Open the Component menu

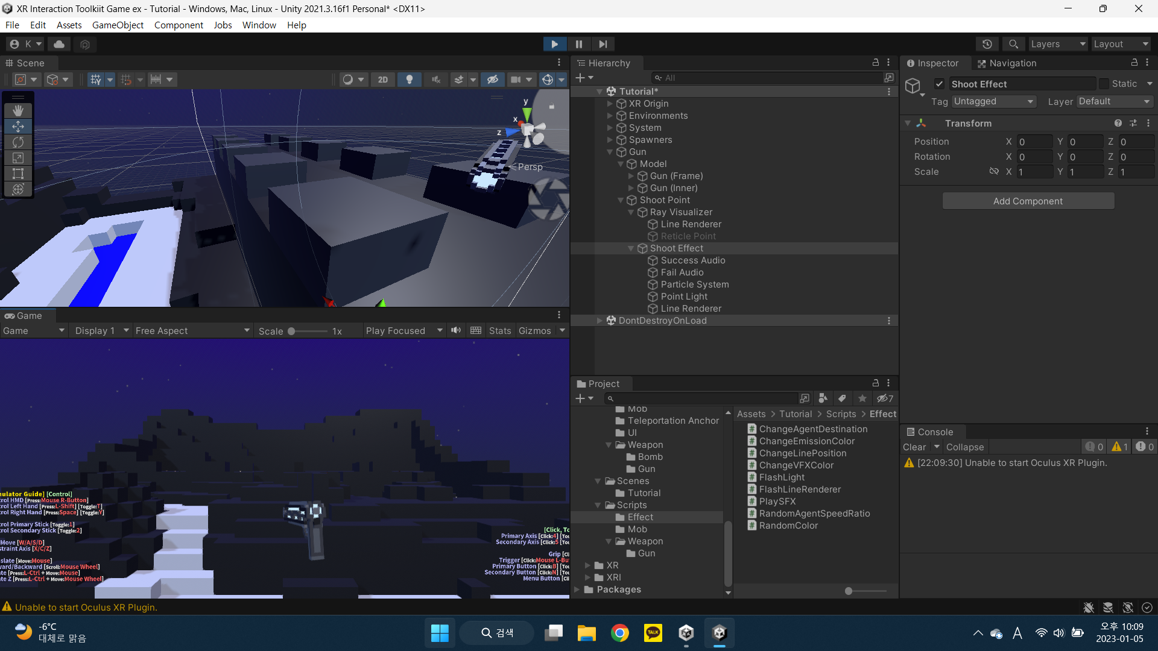click(x=179, y=25)
